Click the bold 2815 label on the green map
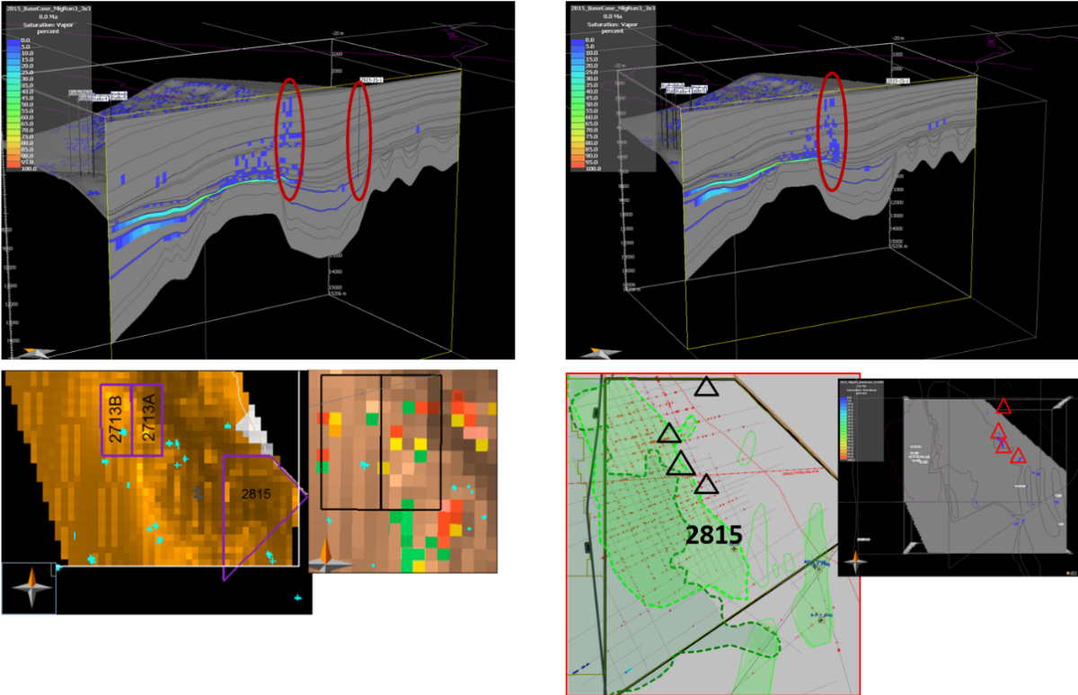This screenshot has width=1078, height=695. [x=714, y=535]
